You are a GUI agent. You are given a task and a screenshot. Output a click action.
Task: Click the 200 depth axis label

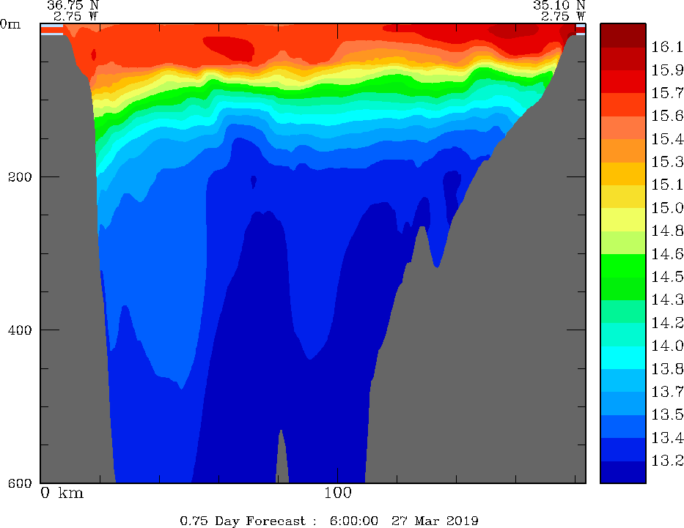point(20,177)
